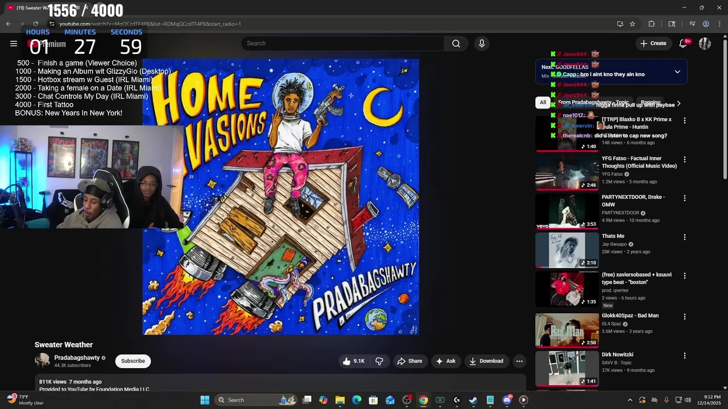The height and width of the screenshot is (409, 728).
Task: Open xaviersobased type beat boston thumbnail
Action: [567, 289]
